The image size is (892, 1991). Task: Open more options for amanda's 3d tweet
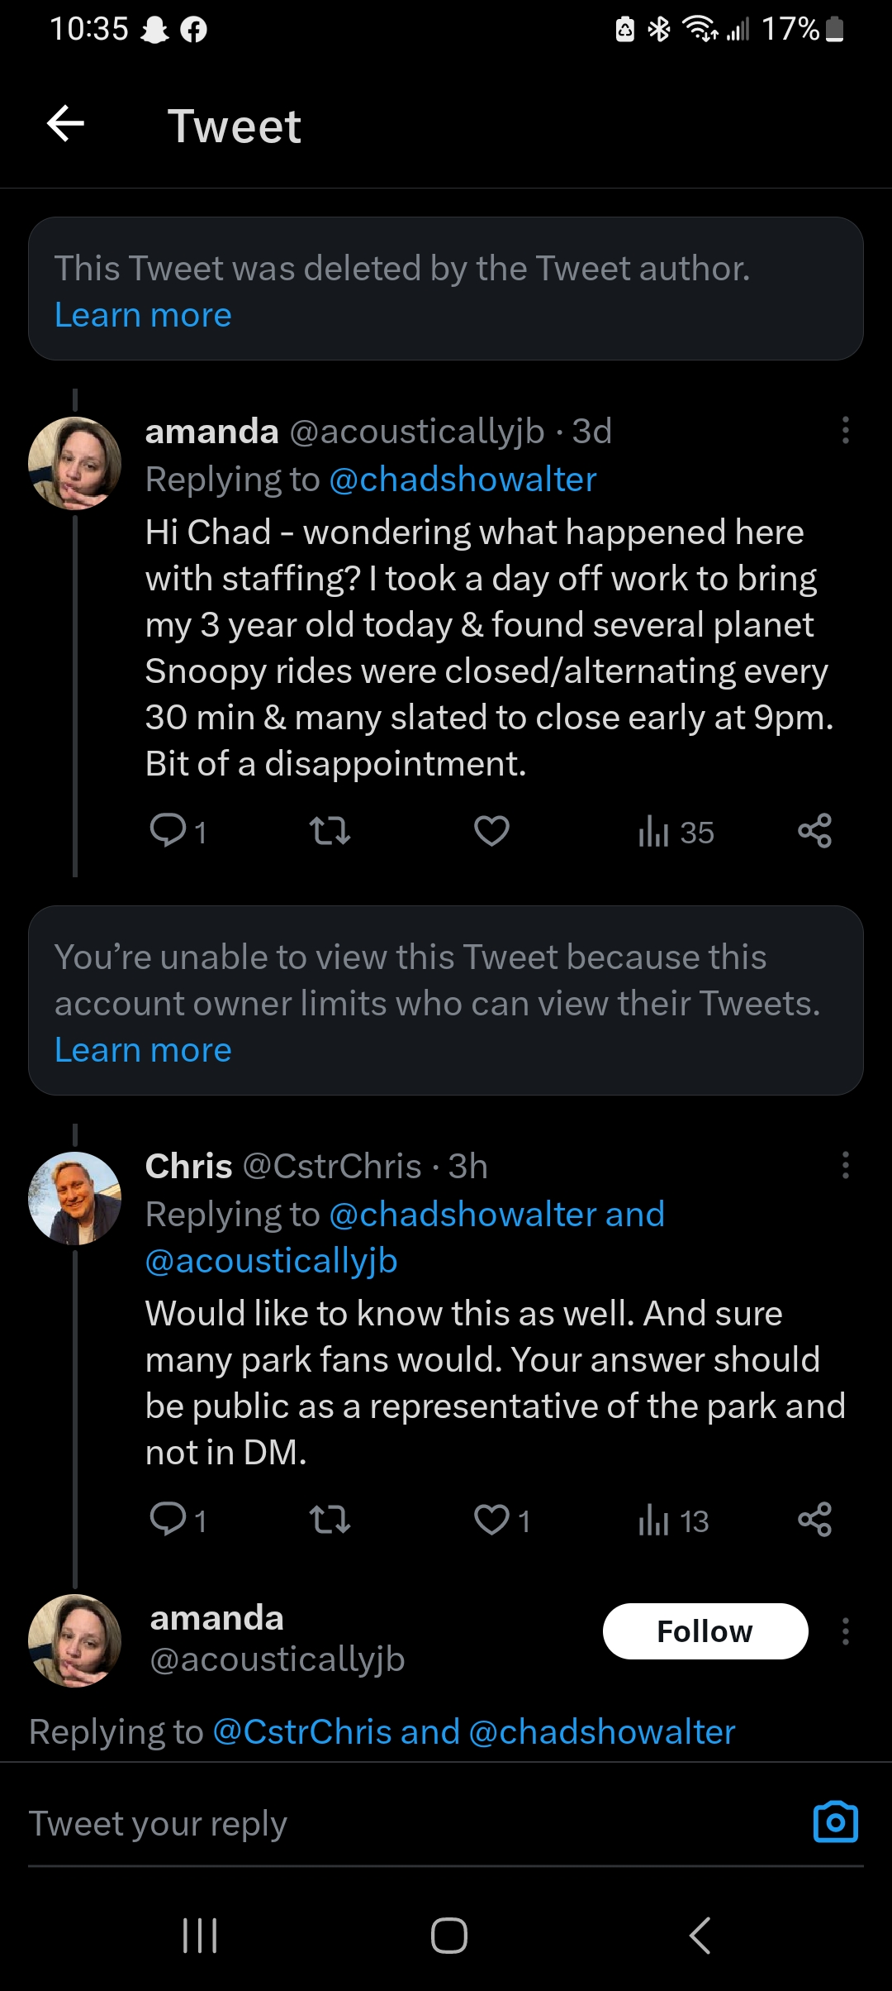coord(845,430)
